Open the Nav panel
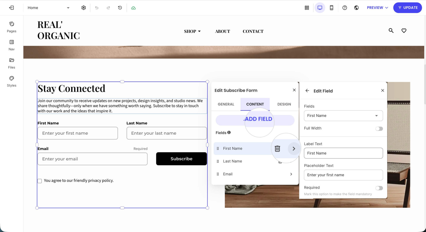This screenshot has height=232, width=426. tap(12, 45)
